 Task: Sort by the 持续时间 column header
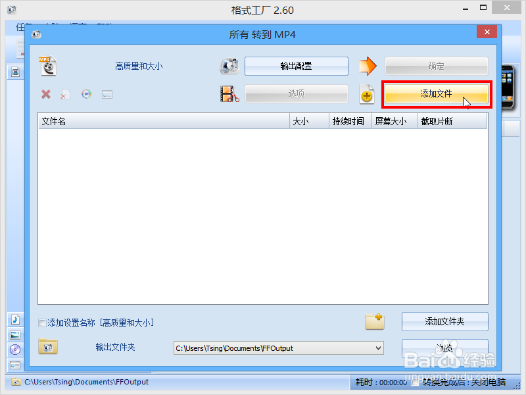[350, 121]
